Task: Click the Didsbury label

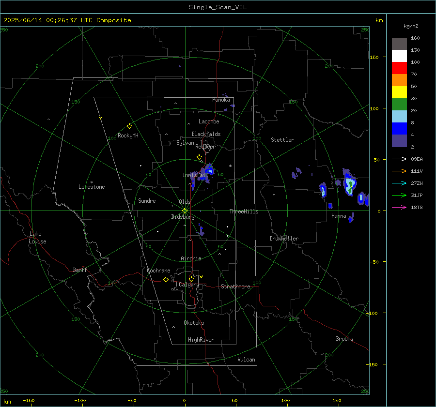Action: pos(183,217)
